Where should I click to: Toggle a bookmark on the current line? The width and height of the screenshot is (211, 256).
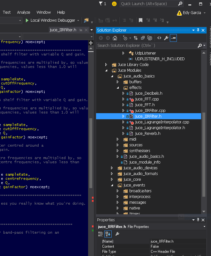[140, 20]
